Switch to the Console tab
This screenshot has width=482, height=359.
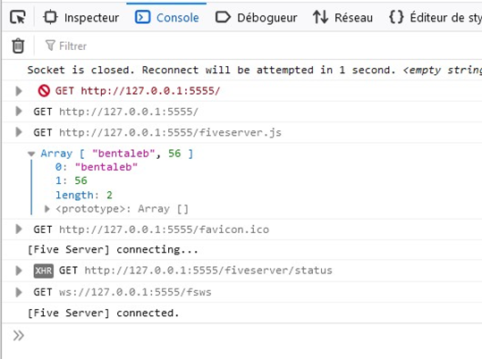coord(166,17)
